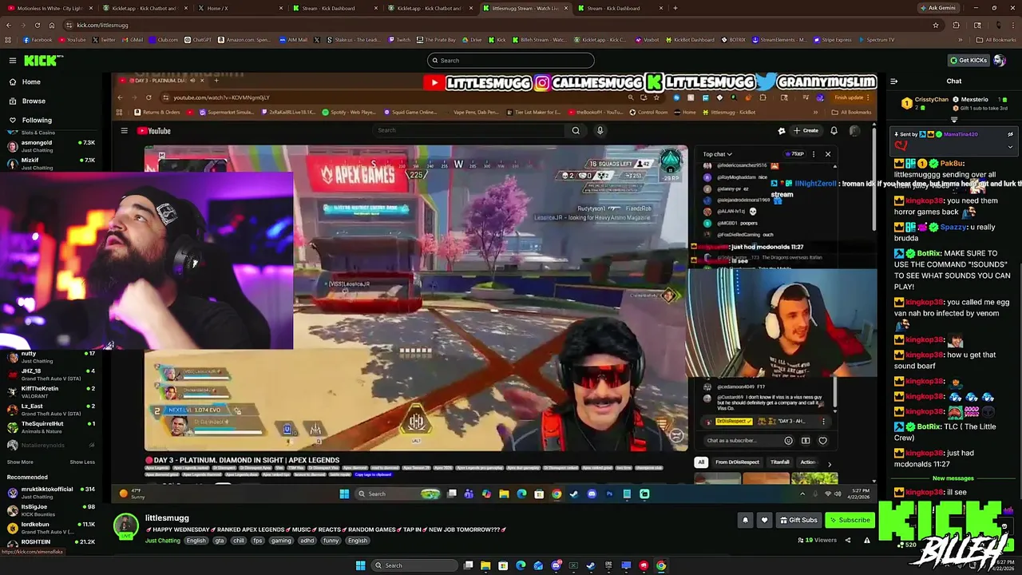Screen dimensions: 1022x575
Task: Go back with the browser back arrow
Action: point(9,25)
